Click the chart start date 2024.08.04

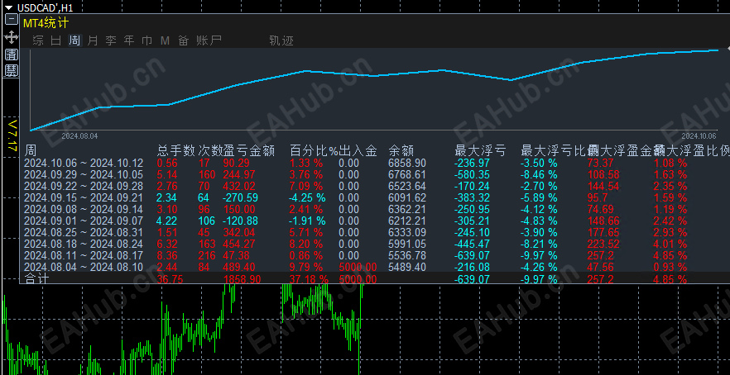coord(79,136)
